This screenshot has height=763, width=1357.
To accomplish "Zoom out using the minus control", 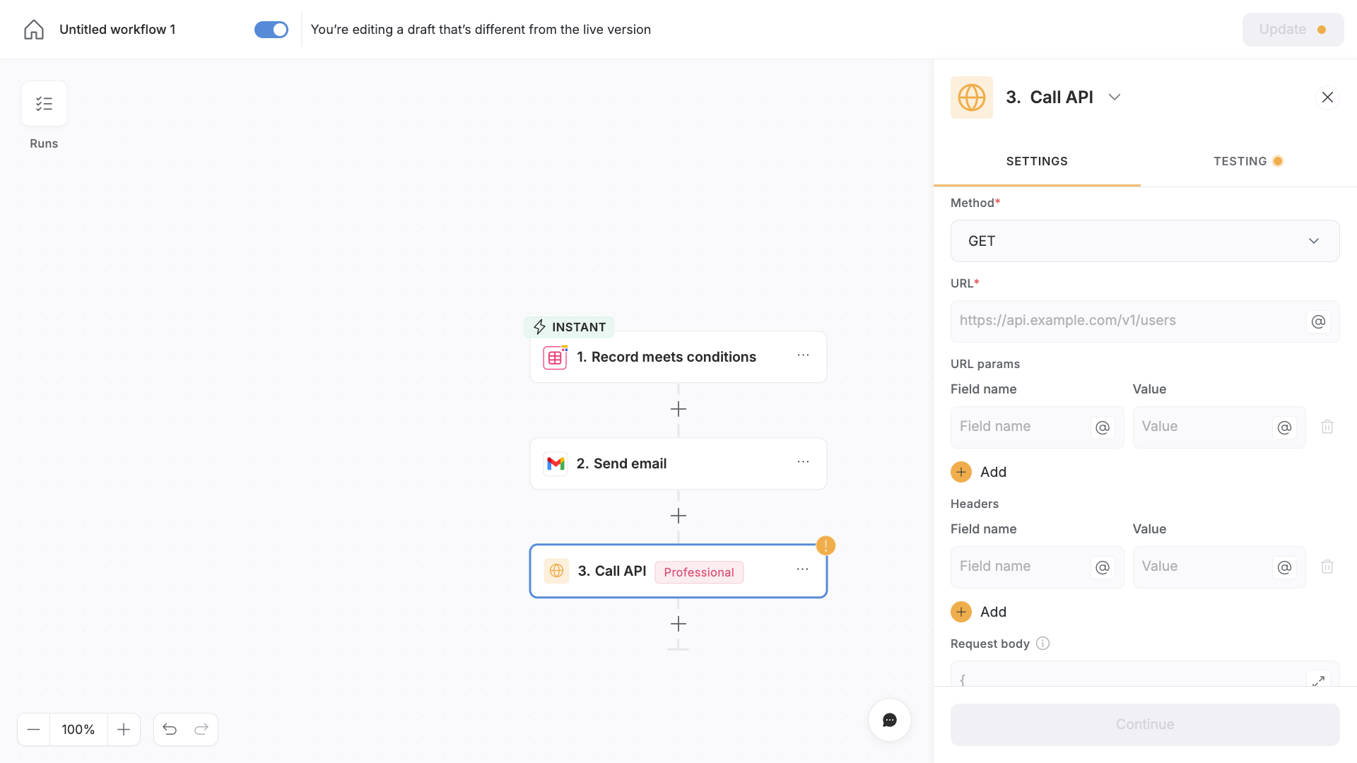I will pos(33,729).
